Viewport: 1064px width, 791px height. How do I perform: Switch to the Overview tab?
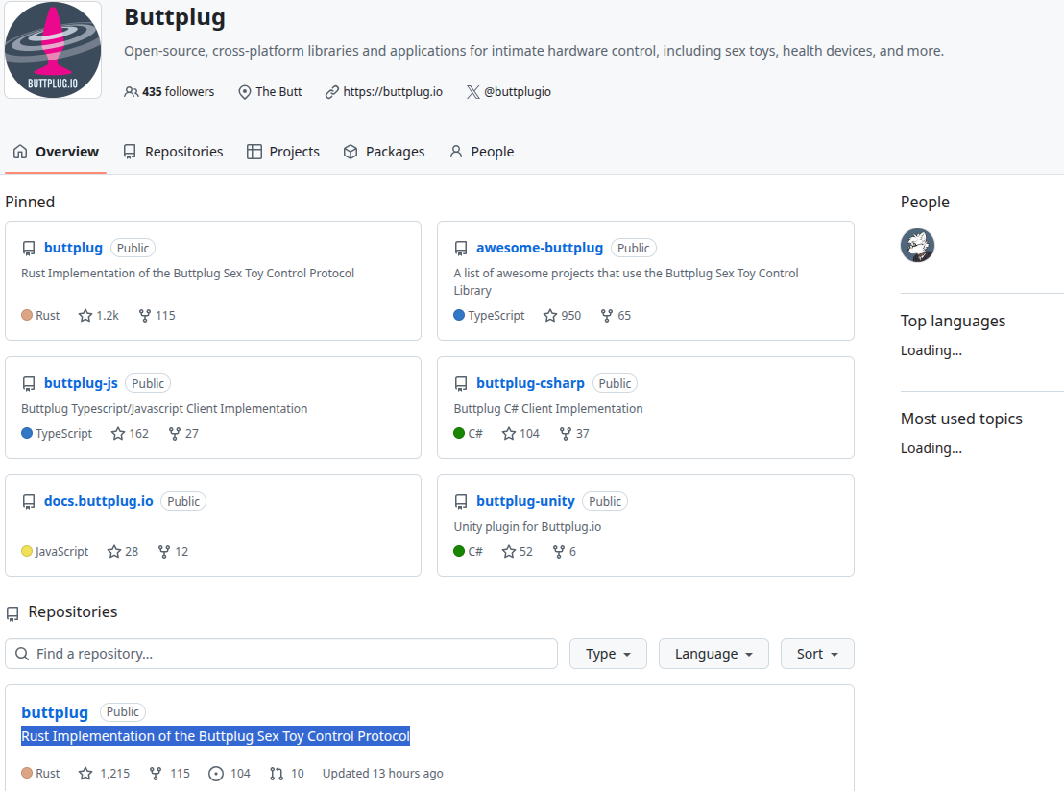[x=56, y=152]
